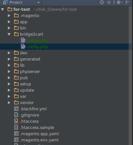133x145 pixels.
Task: Click the project tree vertical scrollbar
Action: tap(130, 76)
